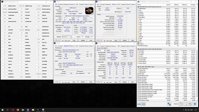Click the GearDownMode label in Ryzen Timing Checker

(x=12, y=9)
